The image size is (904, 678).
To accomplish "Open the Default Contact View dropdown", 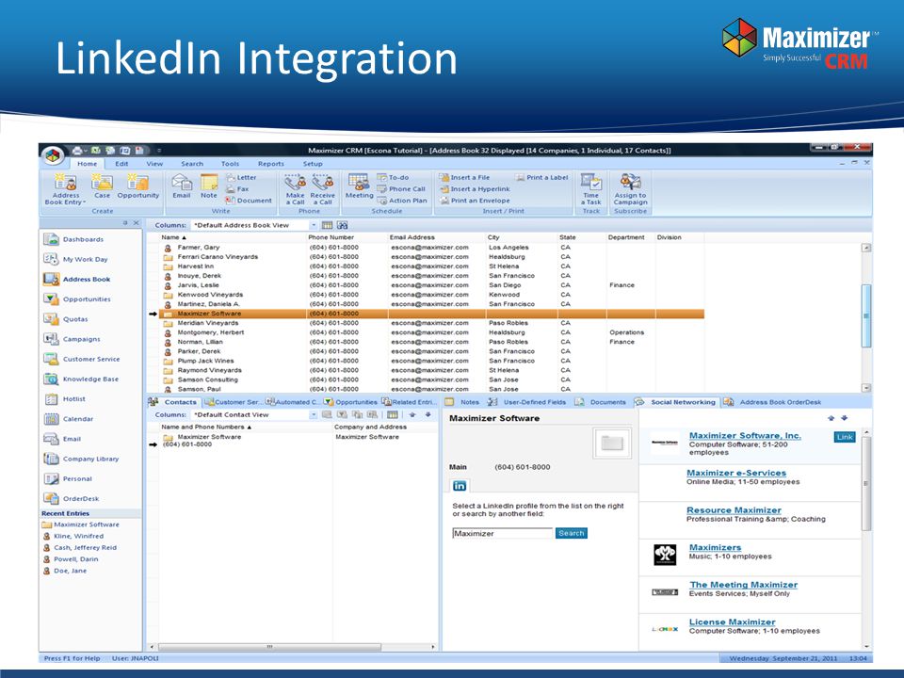I will coord(314,415).
